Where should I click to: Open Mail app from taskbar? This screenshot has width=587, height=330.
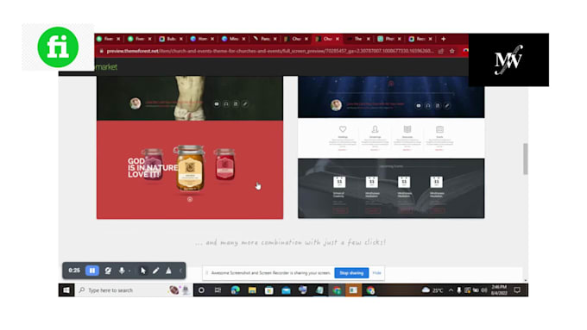(286, 290)
